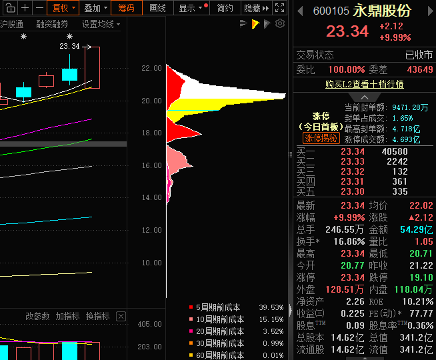The image size is (436, 360).
Task: Click 换指标 to switch indicator
Action: tap(97, 316)
